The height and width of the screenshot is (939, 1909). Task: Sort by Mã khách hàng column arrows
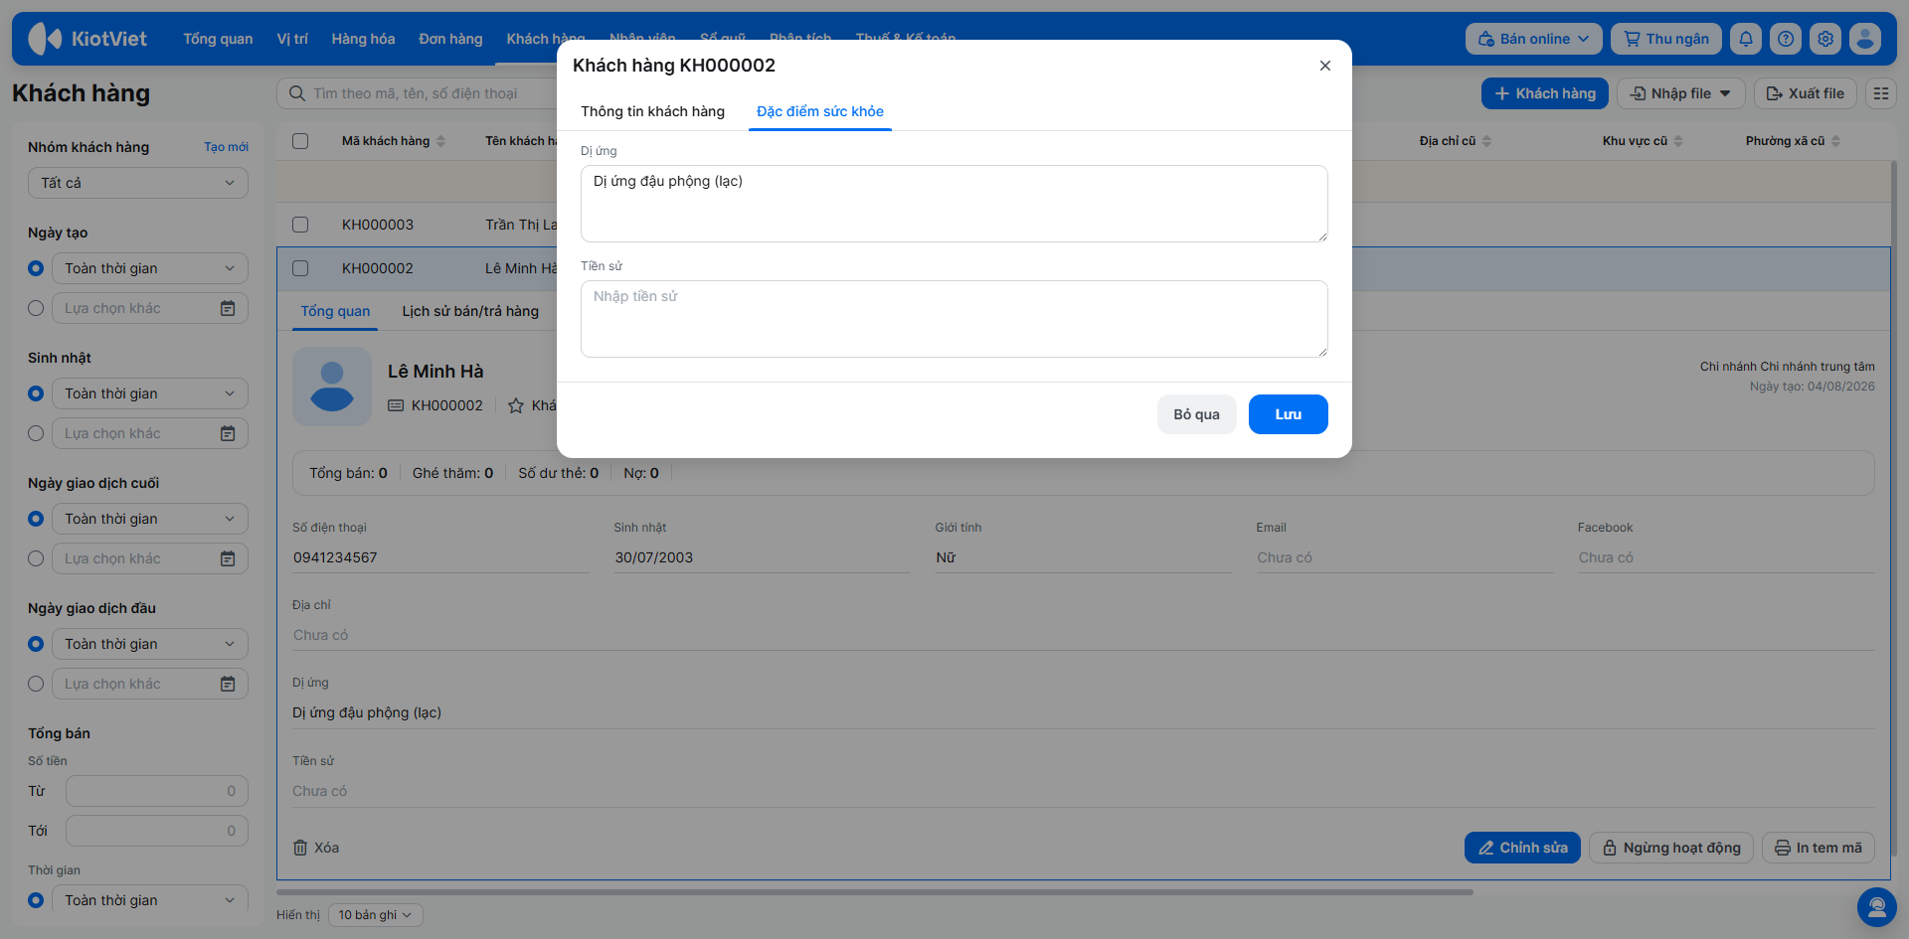pos(441,141)
